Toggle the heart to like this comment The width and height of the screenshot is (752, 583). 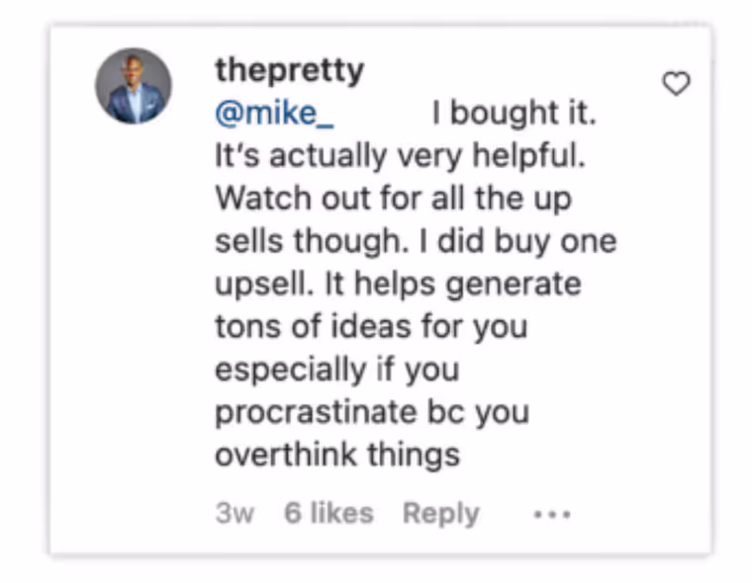676,83
